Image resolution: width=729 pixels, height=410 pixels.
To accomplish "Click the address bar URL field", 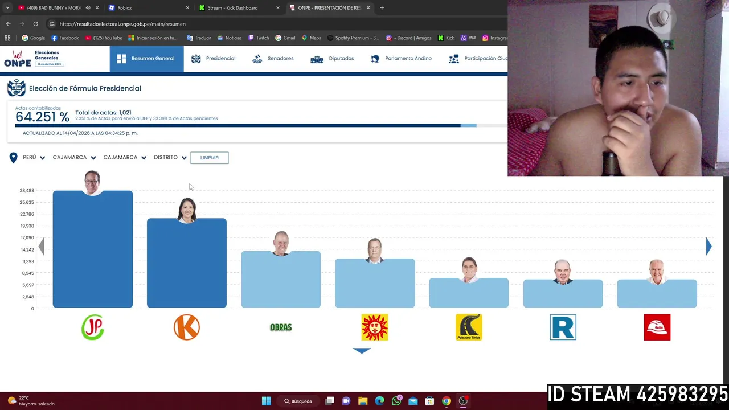I will pyautogui.click(x=273, y=24).
